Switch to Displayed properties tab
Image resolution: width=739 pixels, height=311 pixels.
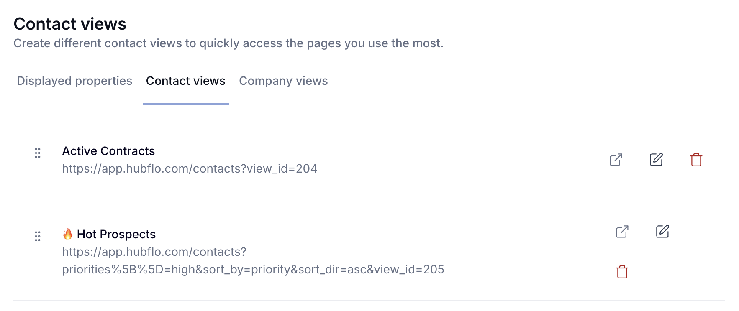click(x=74, y=81)
